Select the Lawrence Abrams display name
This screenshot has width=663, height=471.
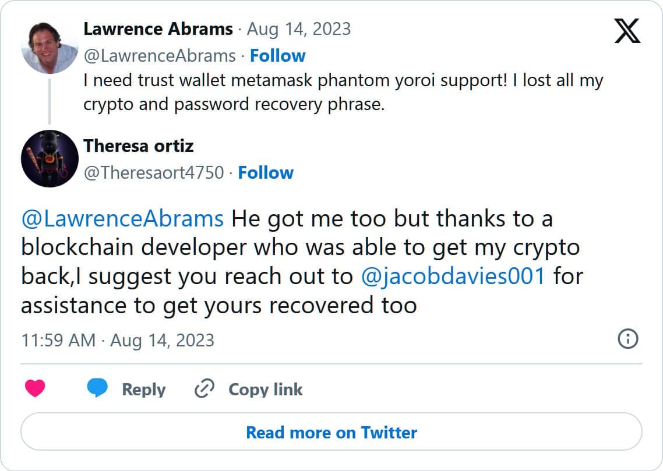click(159, 29)
